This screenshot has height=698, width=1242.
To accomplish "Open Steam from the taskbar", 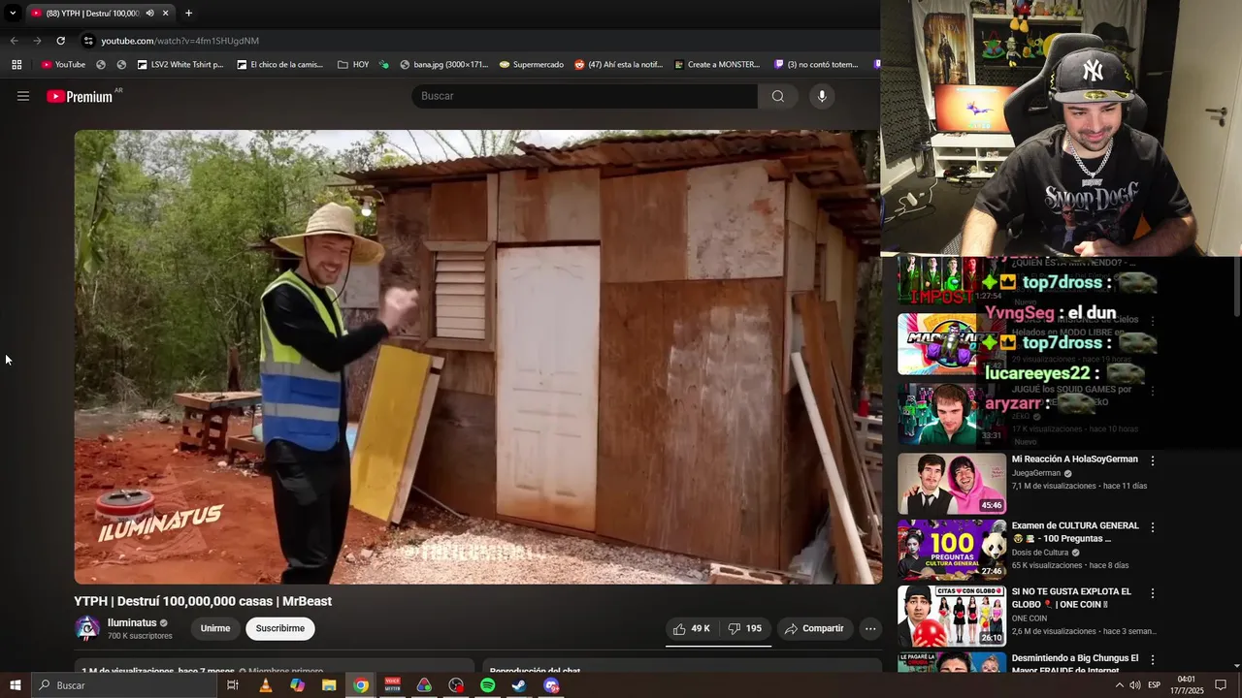I will click(x=519, y=685).
